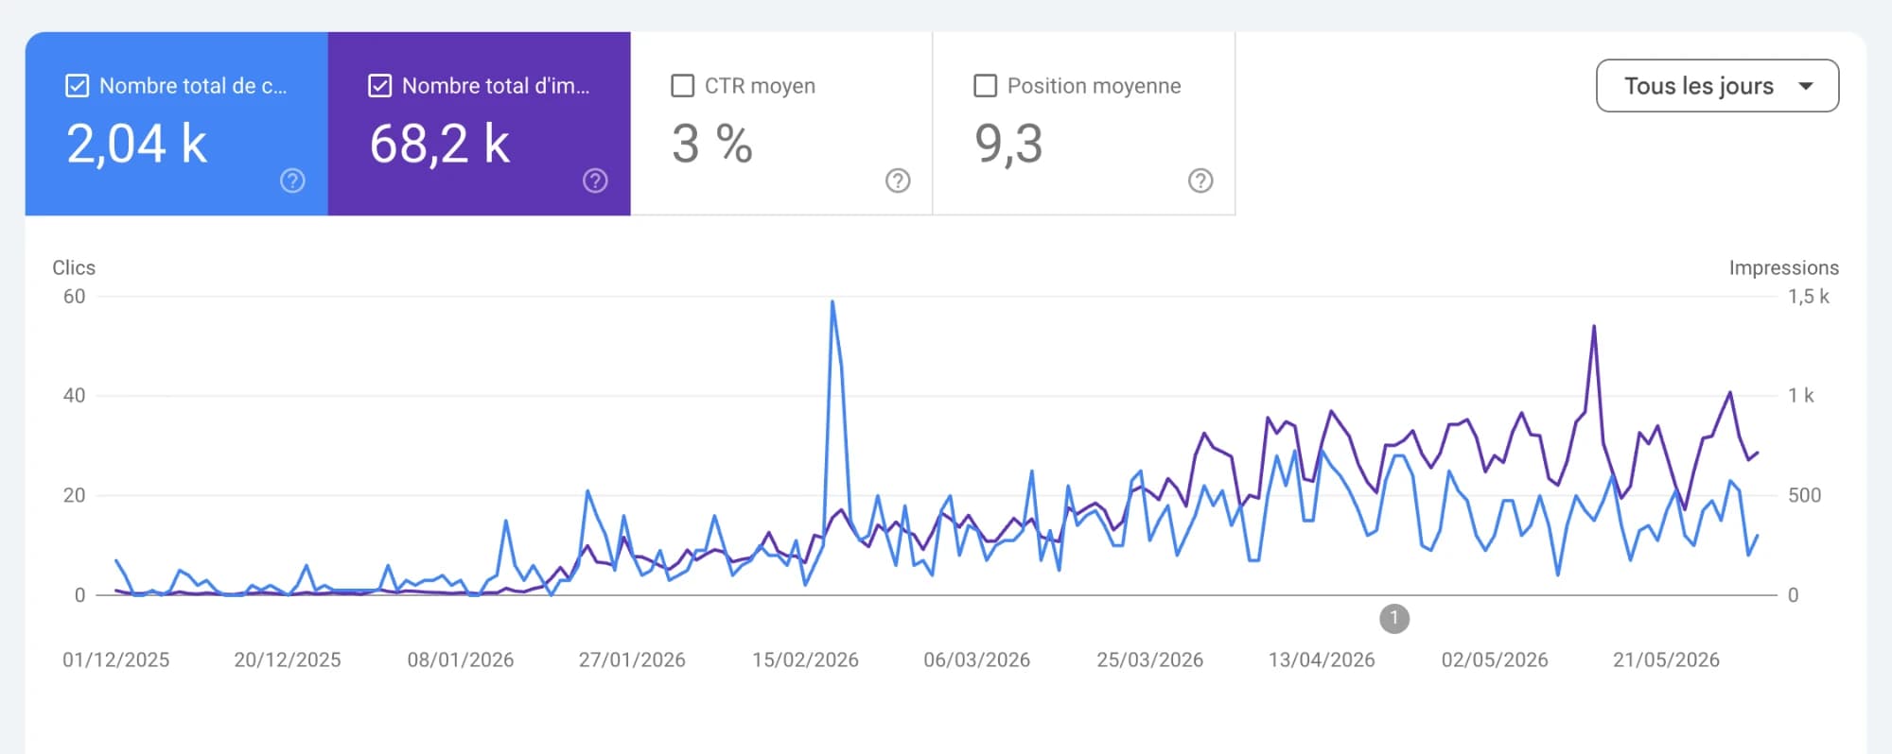This screenshot has height=754, width=1892.
Task: Click the 21/05/2026 date label
Action: point(1666,660)
